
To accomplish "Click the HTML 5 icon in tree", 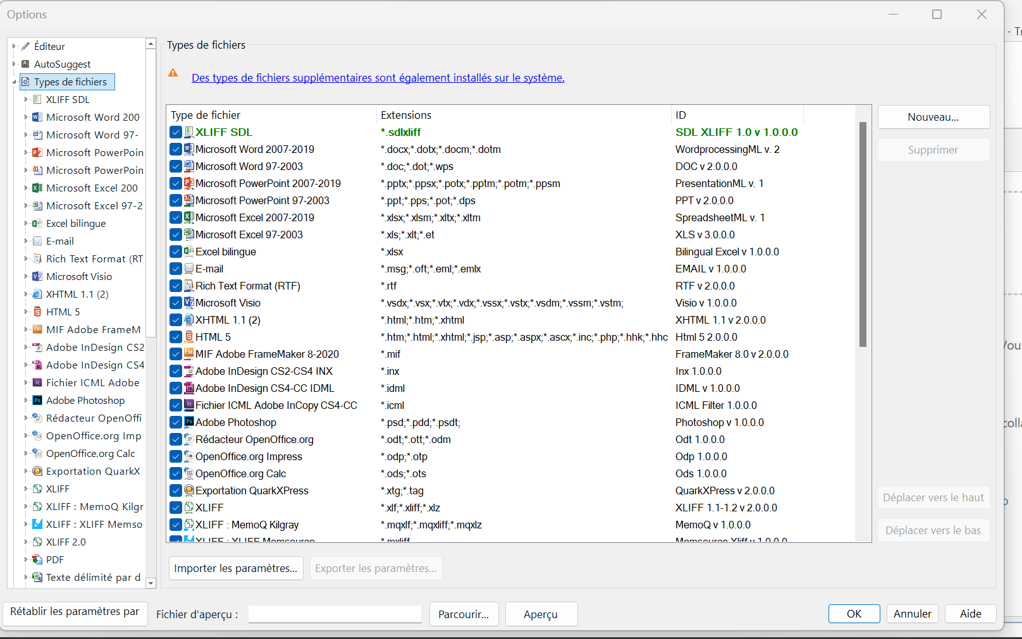I will (37, 312).
